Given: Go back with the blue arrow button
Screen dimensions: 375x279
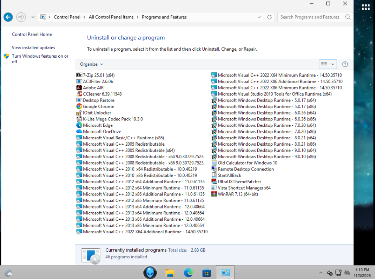Looking at the screenshot, I should click(8, 17).
